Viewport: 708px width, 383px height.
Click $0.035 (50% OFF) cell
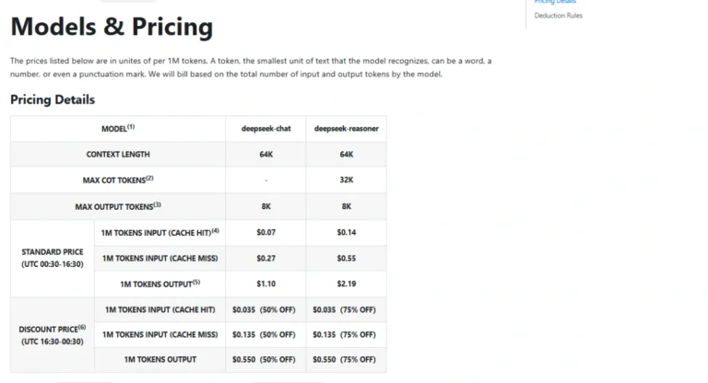(265, 310)
